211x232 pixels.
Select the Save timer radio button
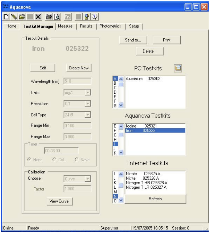76,160
